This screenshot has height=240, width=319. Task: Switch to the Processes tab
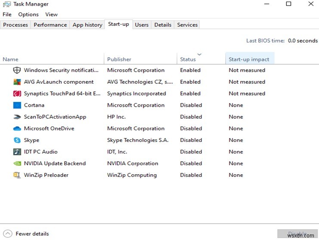point(15,25)
